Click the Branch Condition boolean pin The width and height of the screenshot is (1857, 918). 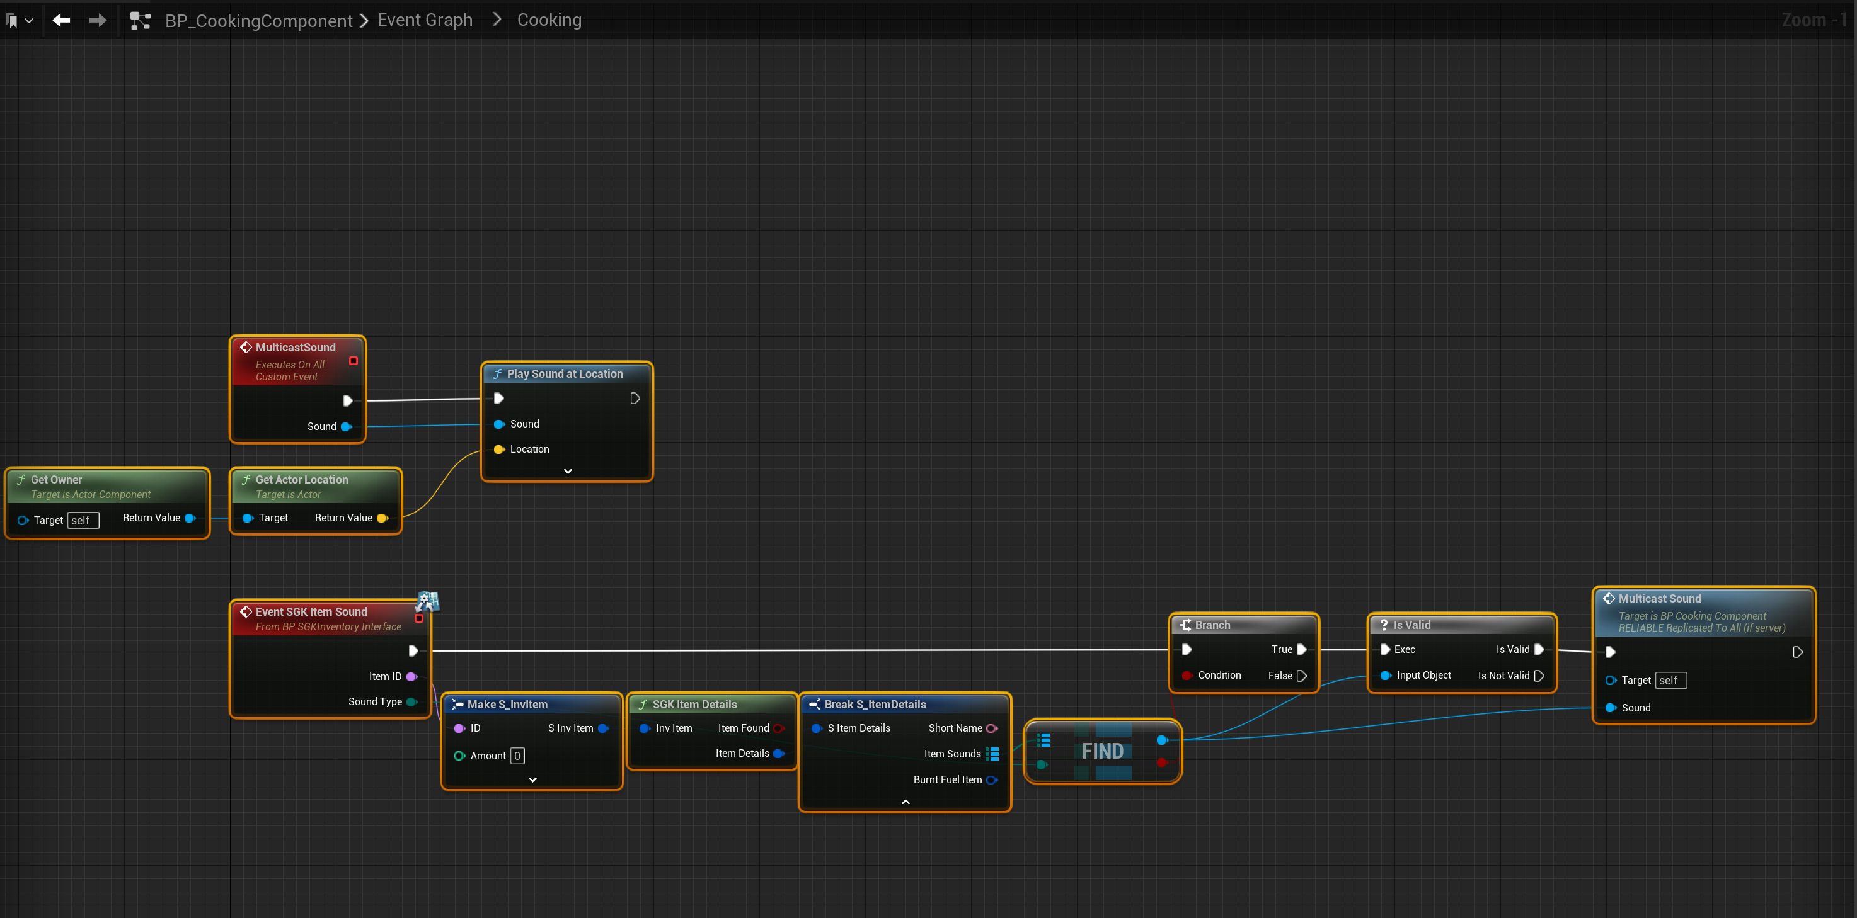[x=1187, y=675]
